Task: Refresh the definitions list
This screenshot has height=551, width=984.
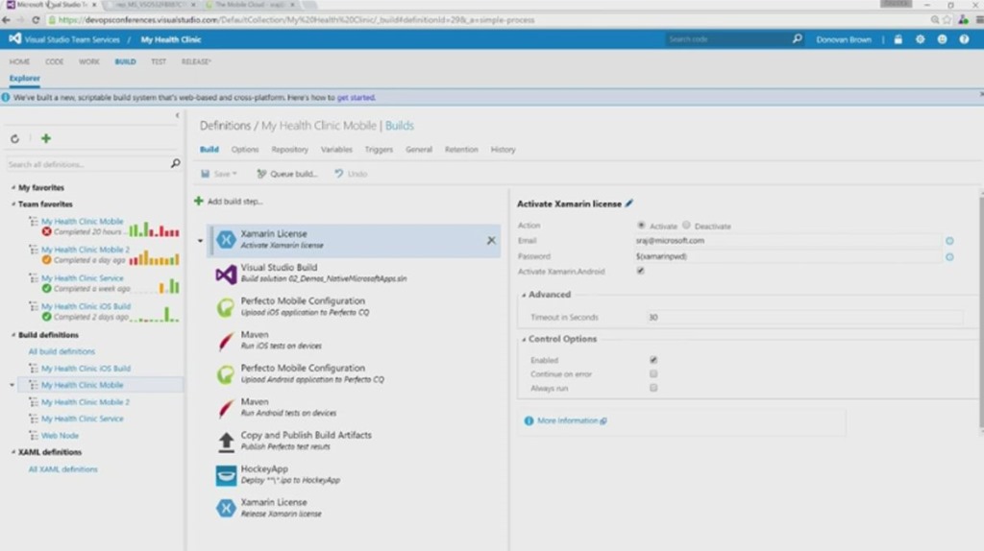Action: coord(15,138)
